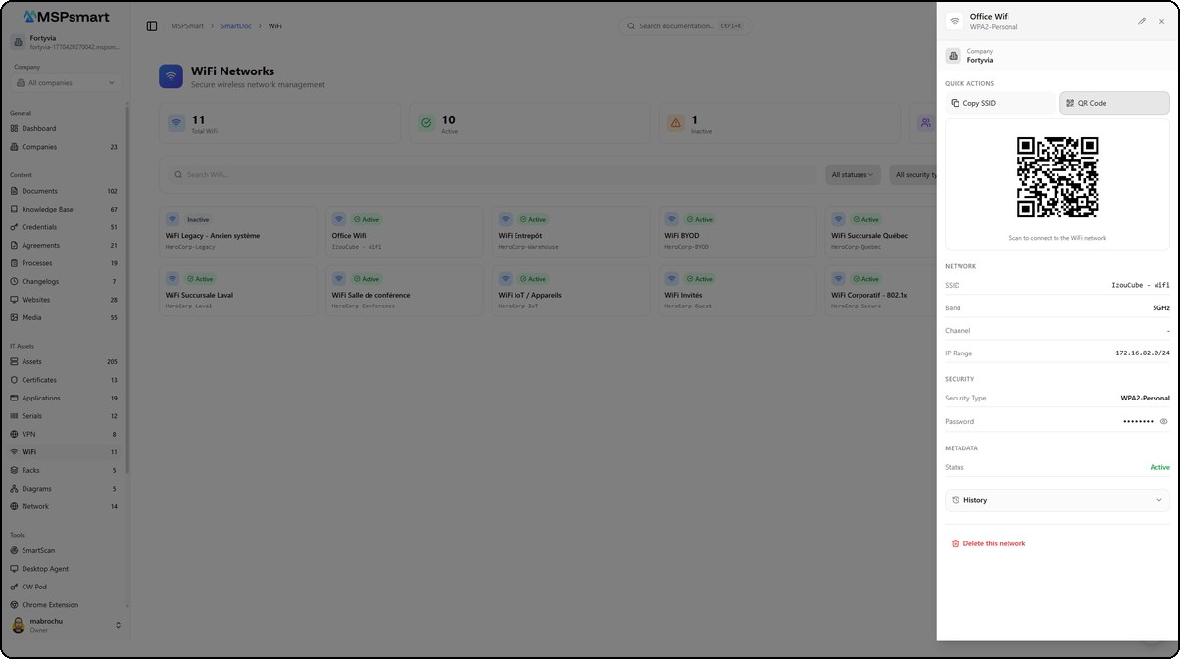Collapse the sidebar with the panel toggle icon
The image size is (1180, 659).
150,25
